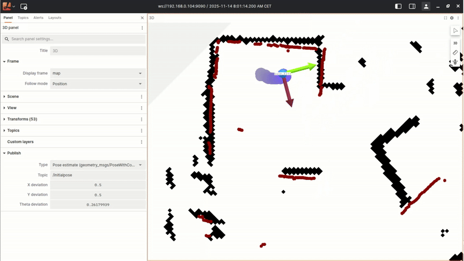
Task: Open the Display frame dropdown
Action: click(97, 74)
